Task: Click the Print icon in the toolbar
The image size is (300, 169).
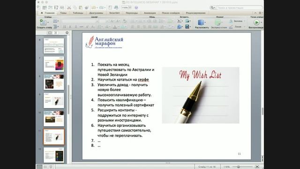Action: pos(62,8)
